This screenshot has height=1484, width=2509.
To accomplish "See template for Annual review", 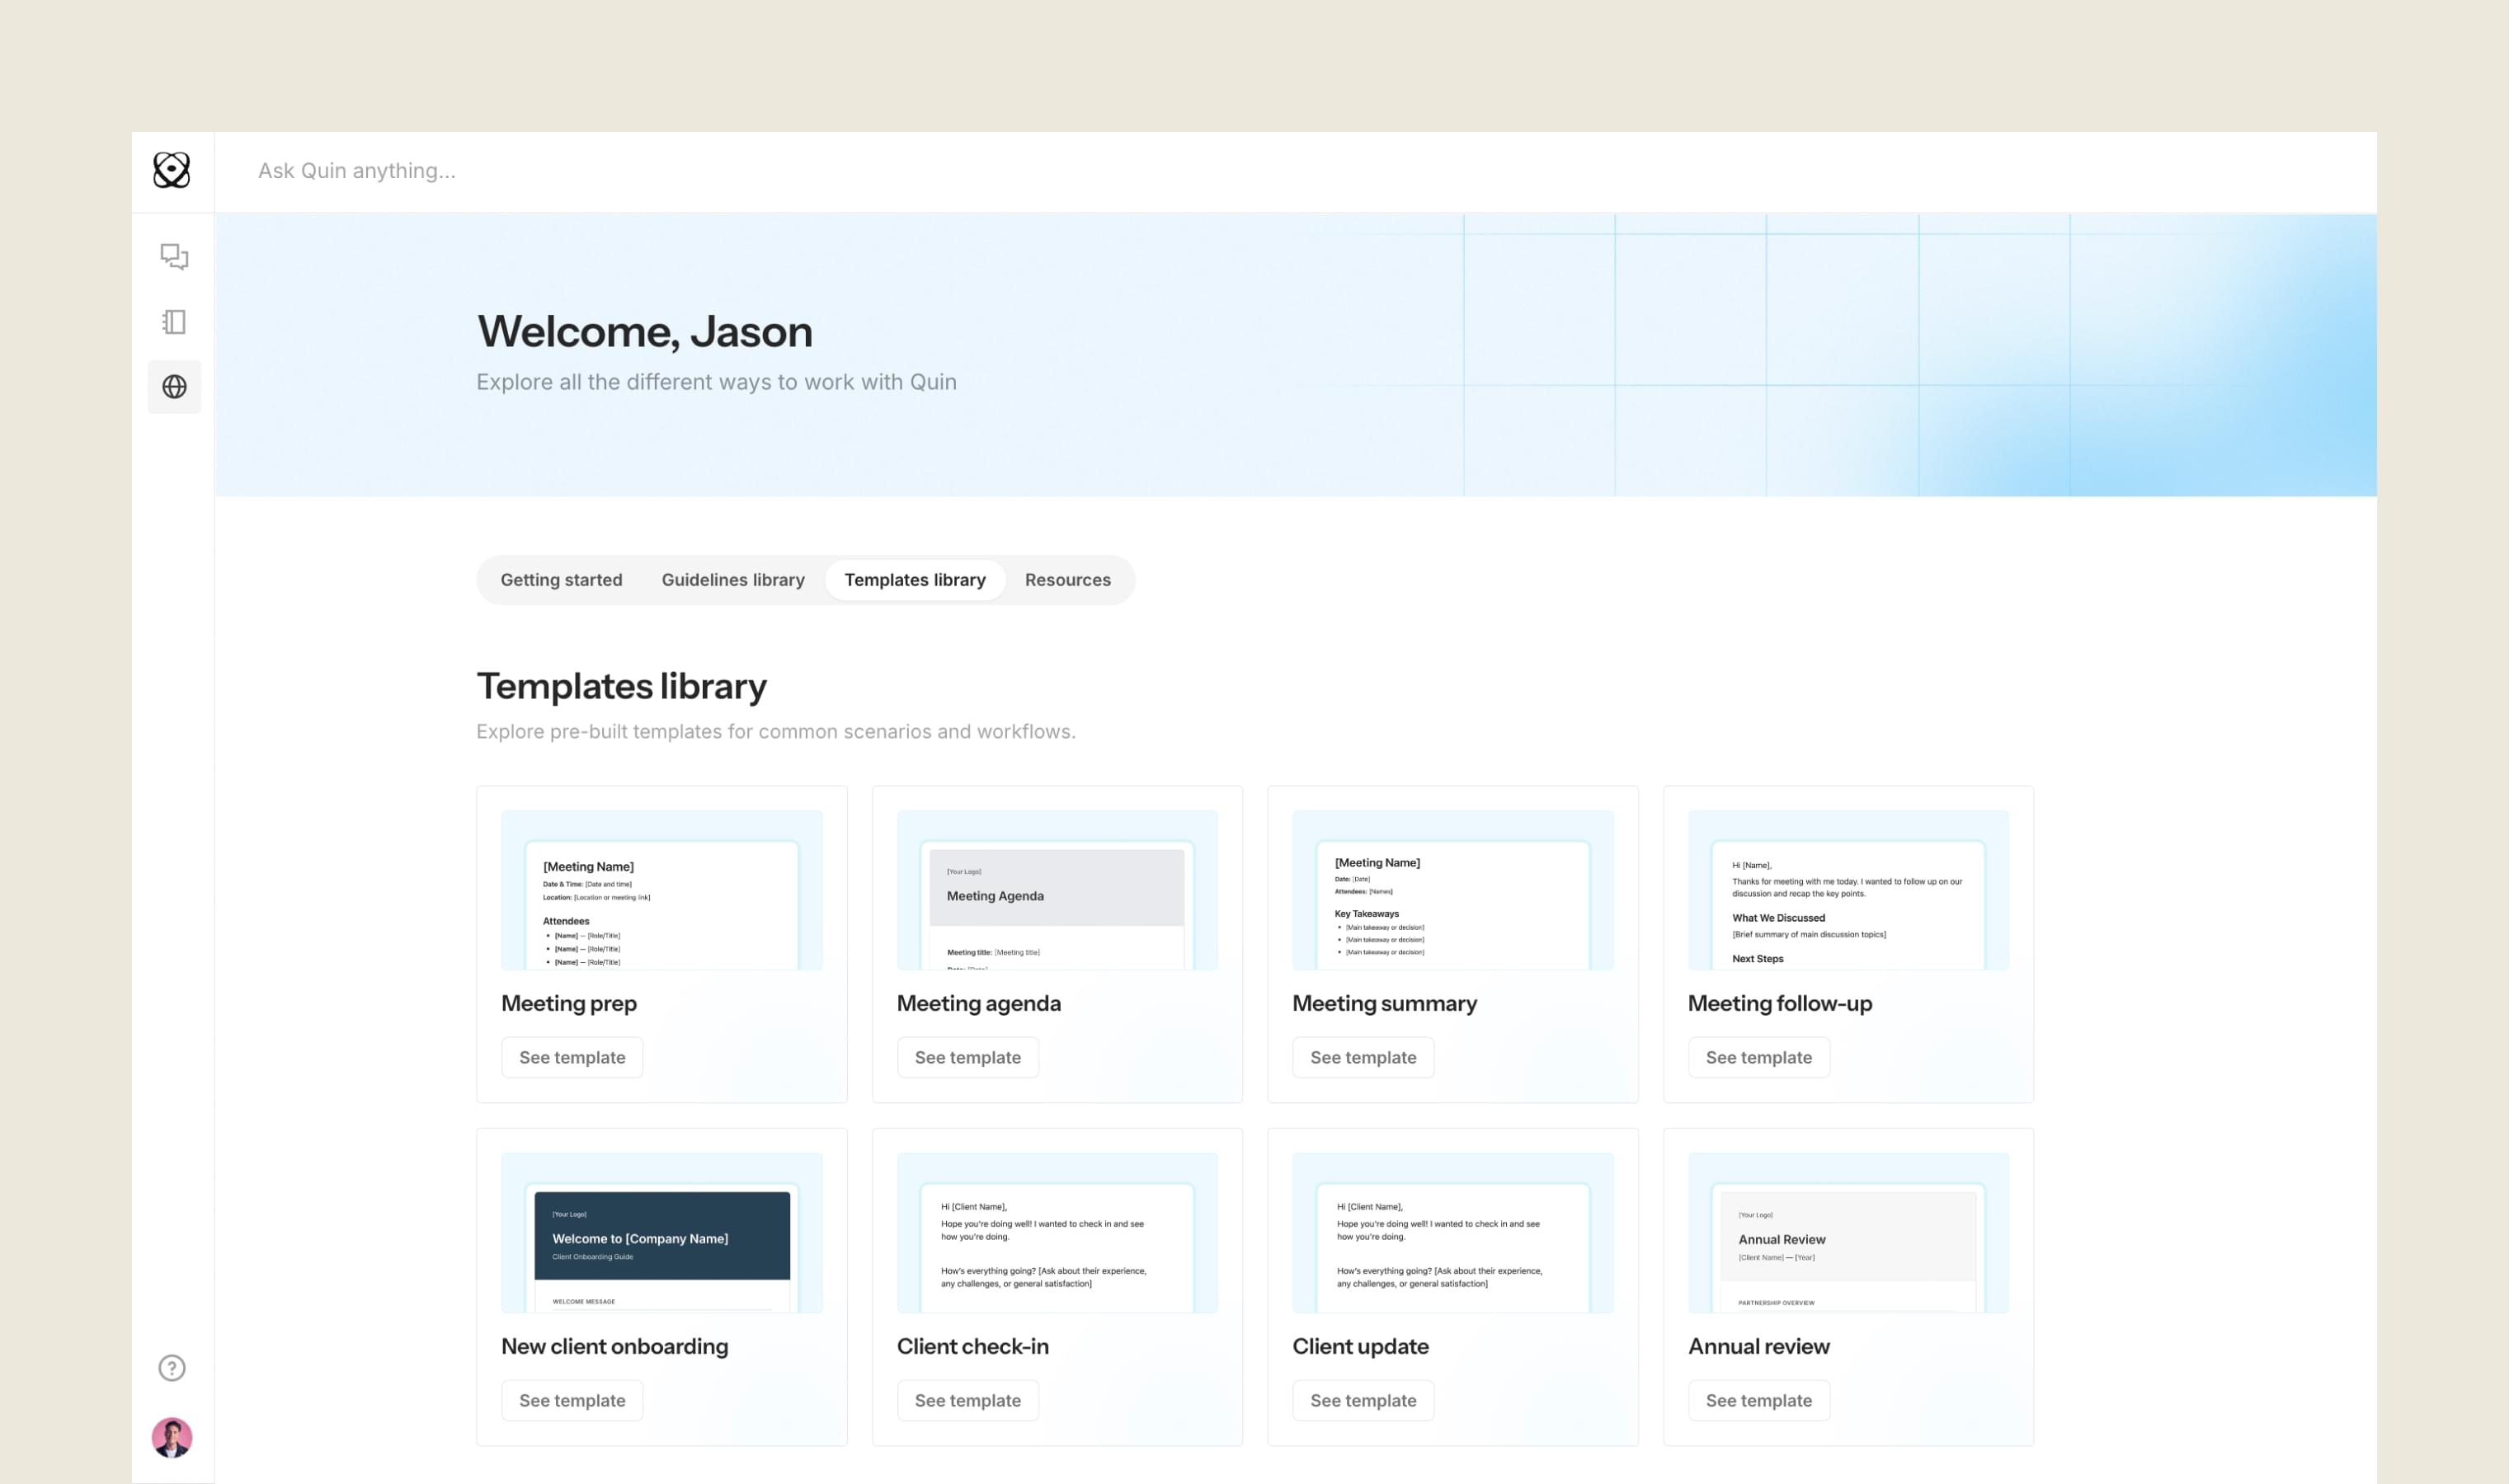I will [x=1758, y=1400].
